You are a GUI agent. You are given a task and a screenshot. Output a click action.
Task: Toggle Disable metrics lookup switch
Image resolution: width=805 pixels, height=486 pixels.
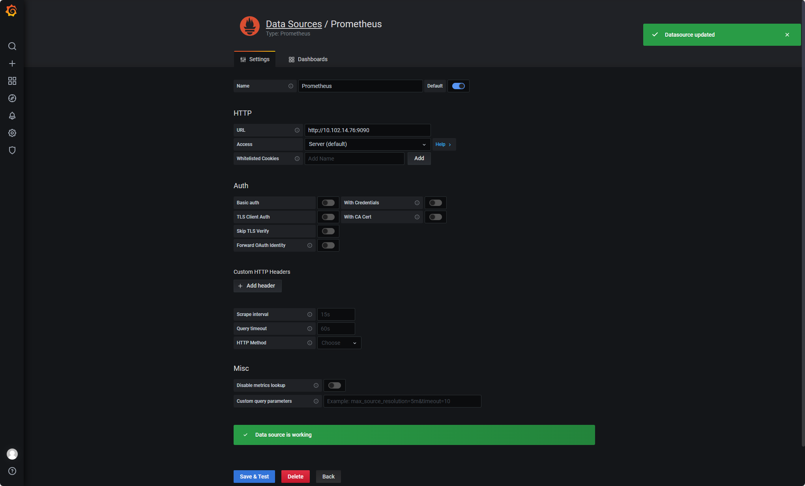(x=334, y=385)
